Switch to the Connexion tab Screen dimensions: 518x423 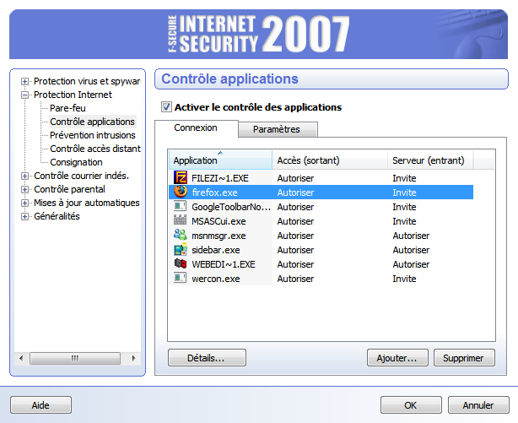pyautogui.click(x=196, y=128)
